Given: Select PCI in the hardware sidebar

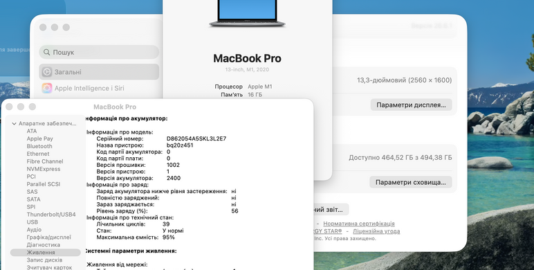Looking at the screenshot, I should click(31, 177).
